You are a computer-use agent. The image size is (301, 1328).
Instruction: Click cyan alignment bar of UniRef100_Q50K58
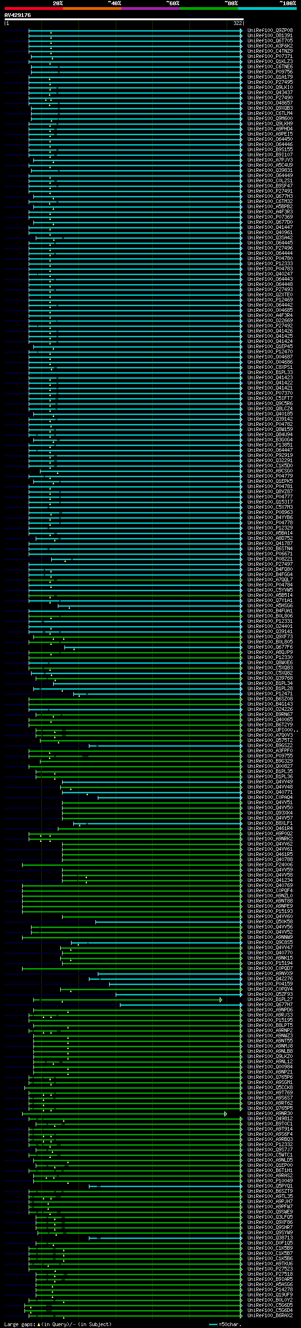[168, 922]
